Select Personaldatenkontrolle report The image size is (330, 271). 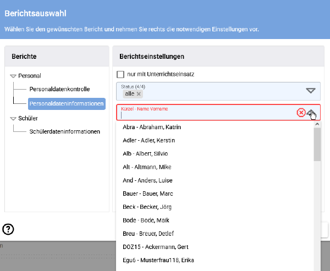(x=59, y=89)
